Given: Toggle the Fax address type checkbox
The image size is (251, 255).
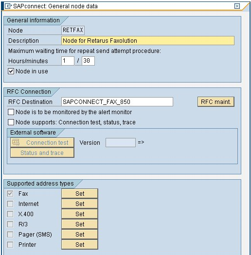Looking at the screenshot, I should click(10, 193).
